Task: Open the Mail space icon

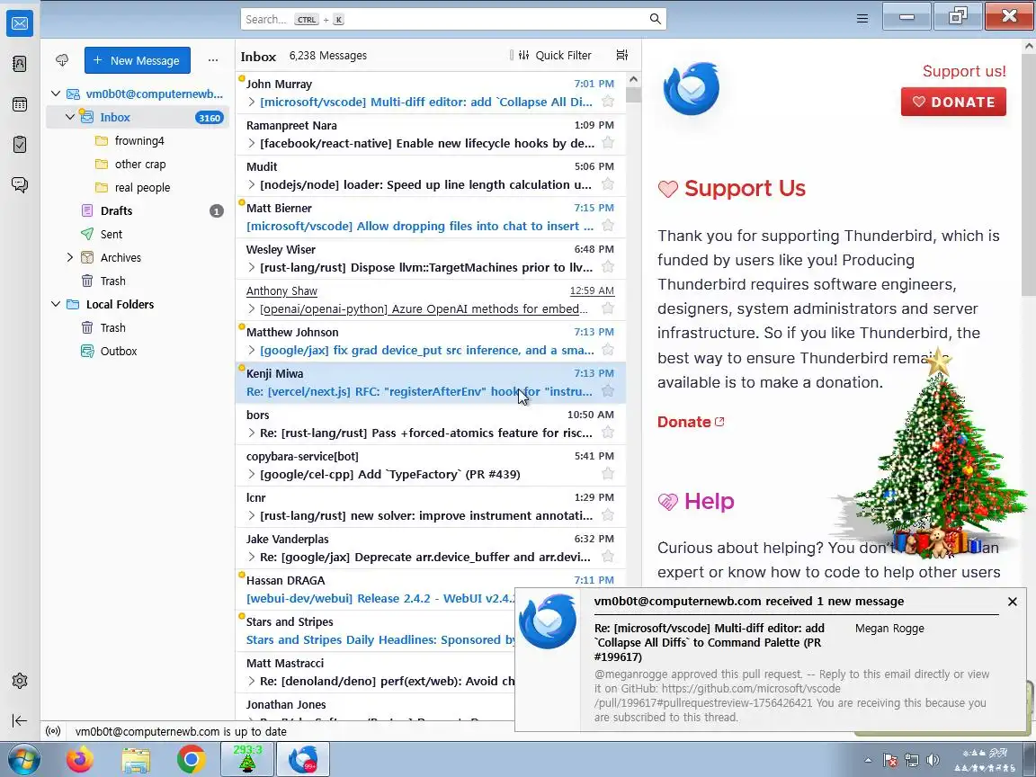Action: click(20, 23)
